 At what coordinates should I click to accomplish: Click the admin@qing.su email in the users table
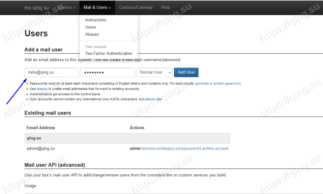[41, 149]
